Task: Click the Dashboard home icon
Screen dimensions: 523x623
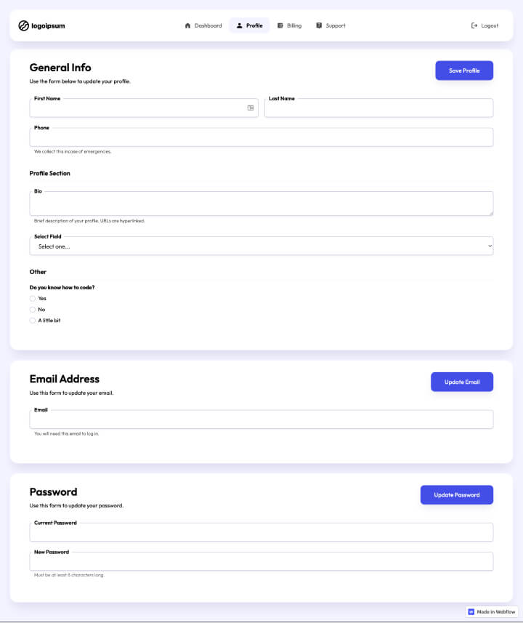Action: click(188, 25)
